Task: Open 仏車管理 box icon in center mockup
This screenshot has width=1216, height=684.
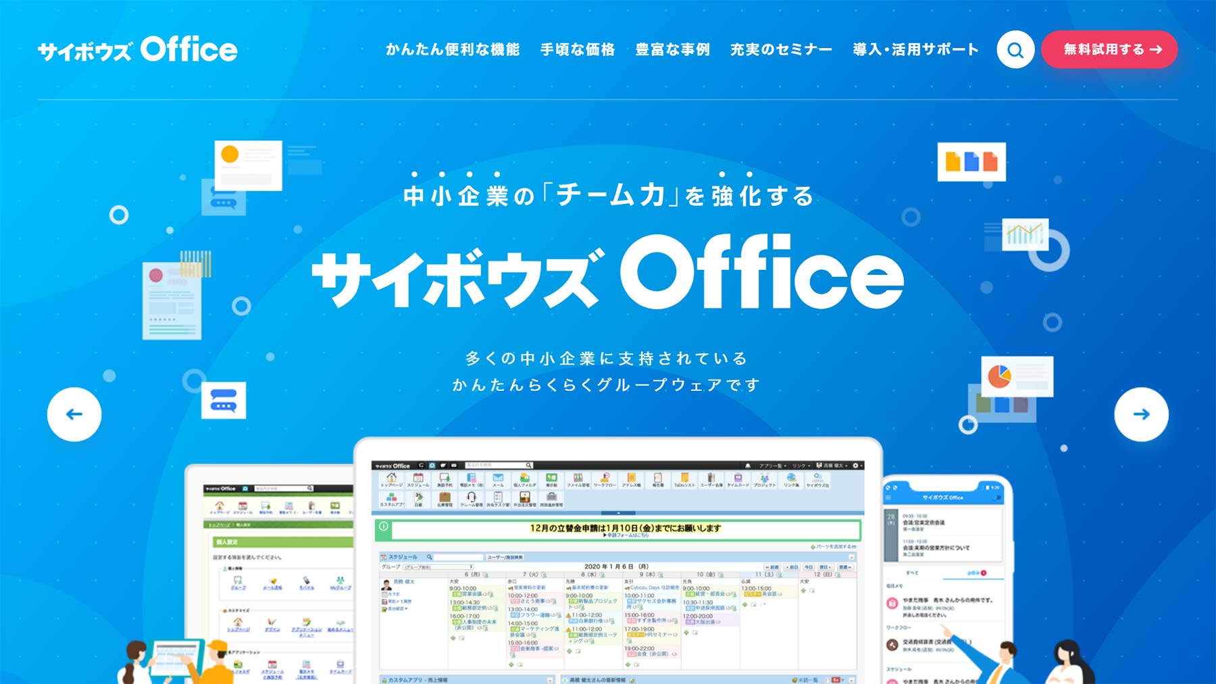Action: [445, 499]
